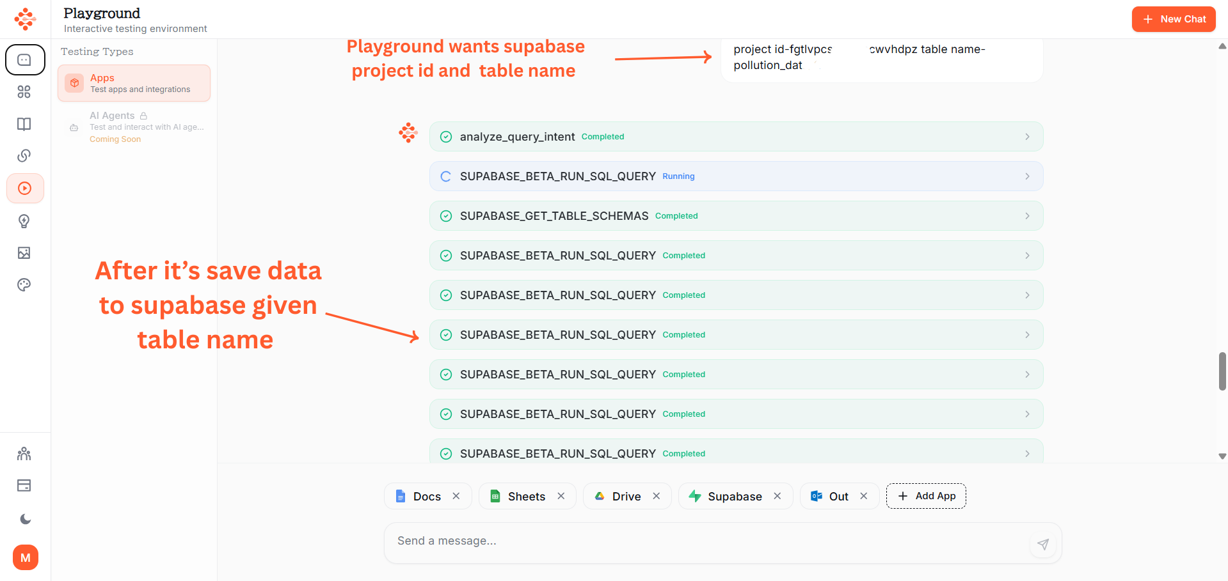Click the analyze_query_intent completed check icon
Screen dimensions: 1228x581
446,137
